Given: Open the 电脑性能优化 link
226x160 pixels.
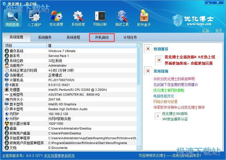Looking at the screenshot, I should [164, 96].
